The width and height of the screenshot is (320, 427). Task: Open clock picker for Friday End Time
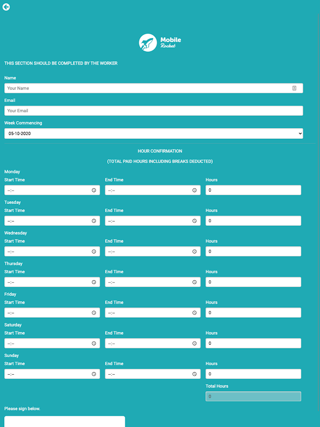(x=195, y=313)
